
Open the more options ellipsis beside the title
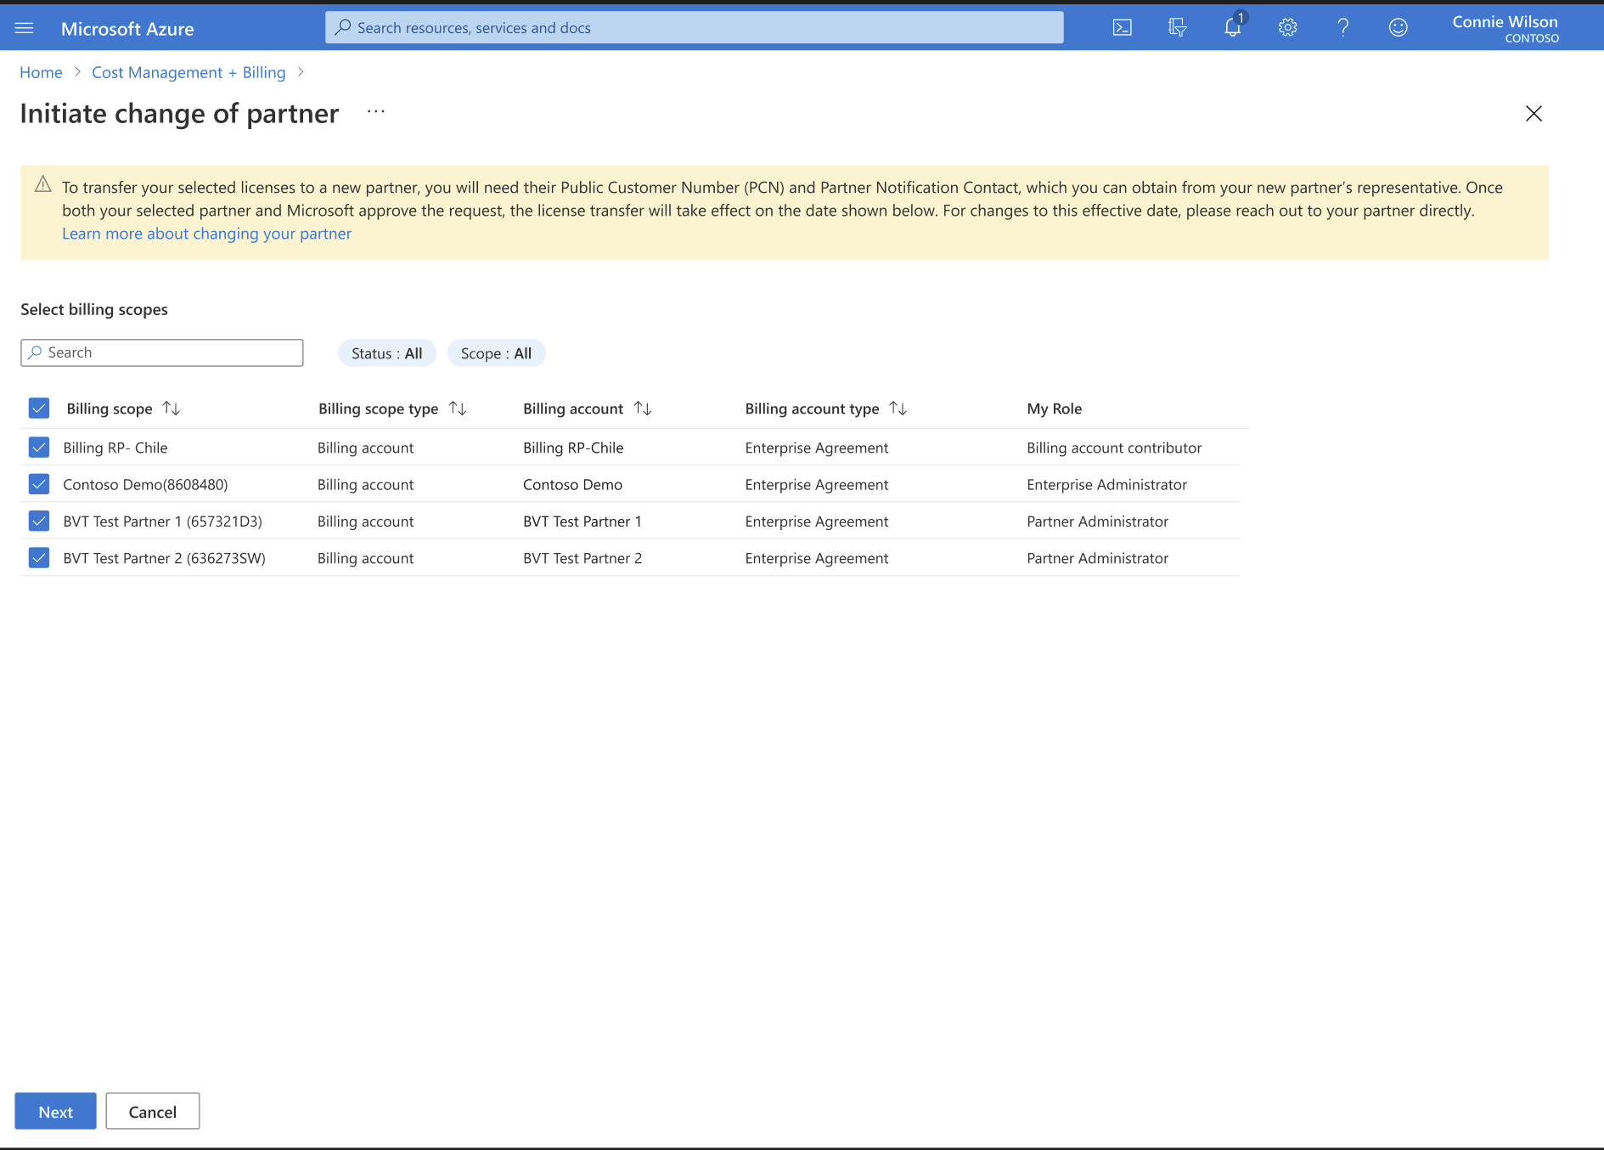click(376, 112)
